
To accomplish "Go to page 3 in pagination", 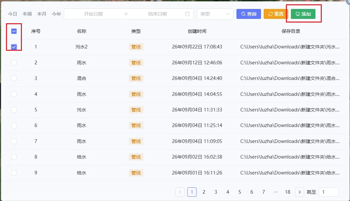I will pos(216,192).
